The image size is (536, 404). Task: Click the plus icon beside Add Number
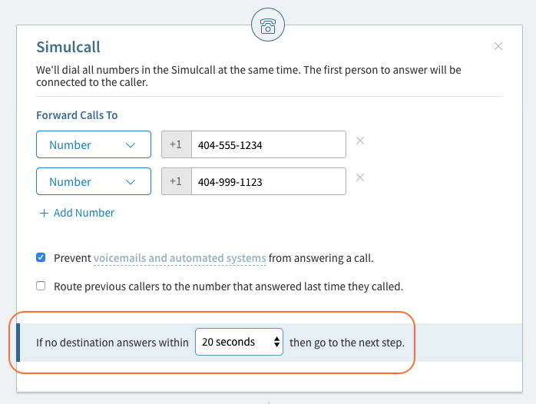click(44, 214)
